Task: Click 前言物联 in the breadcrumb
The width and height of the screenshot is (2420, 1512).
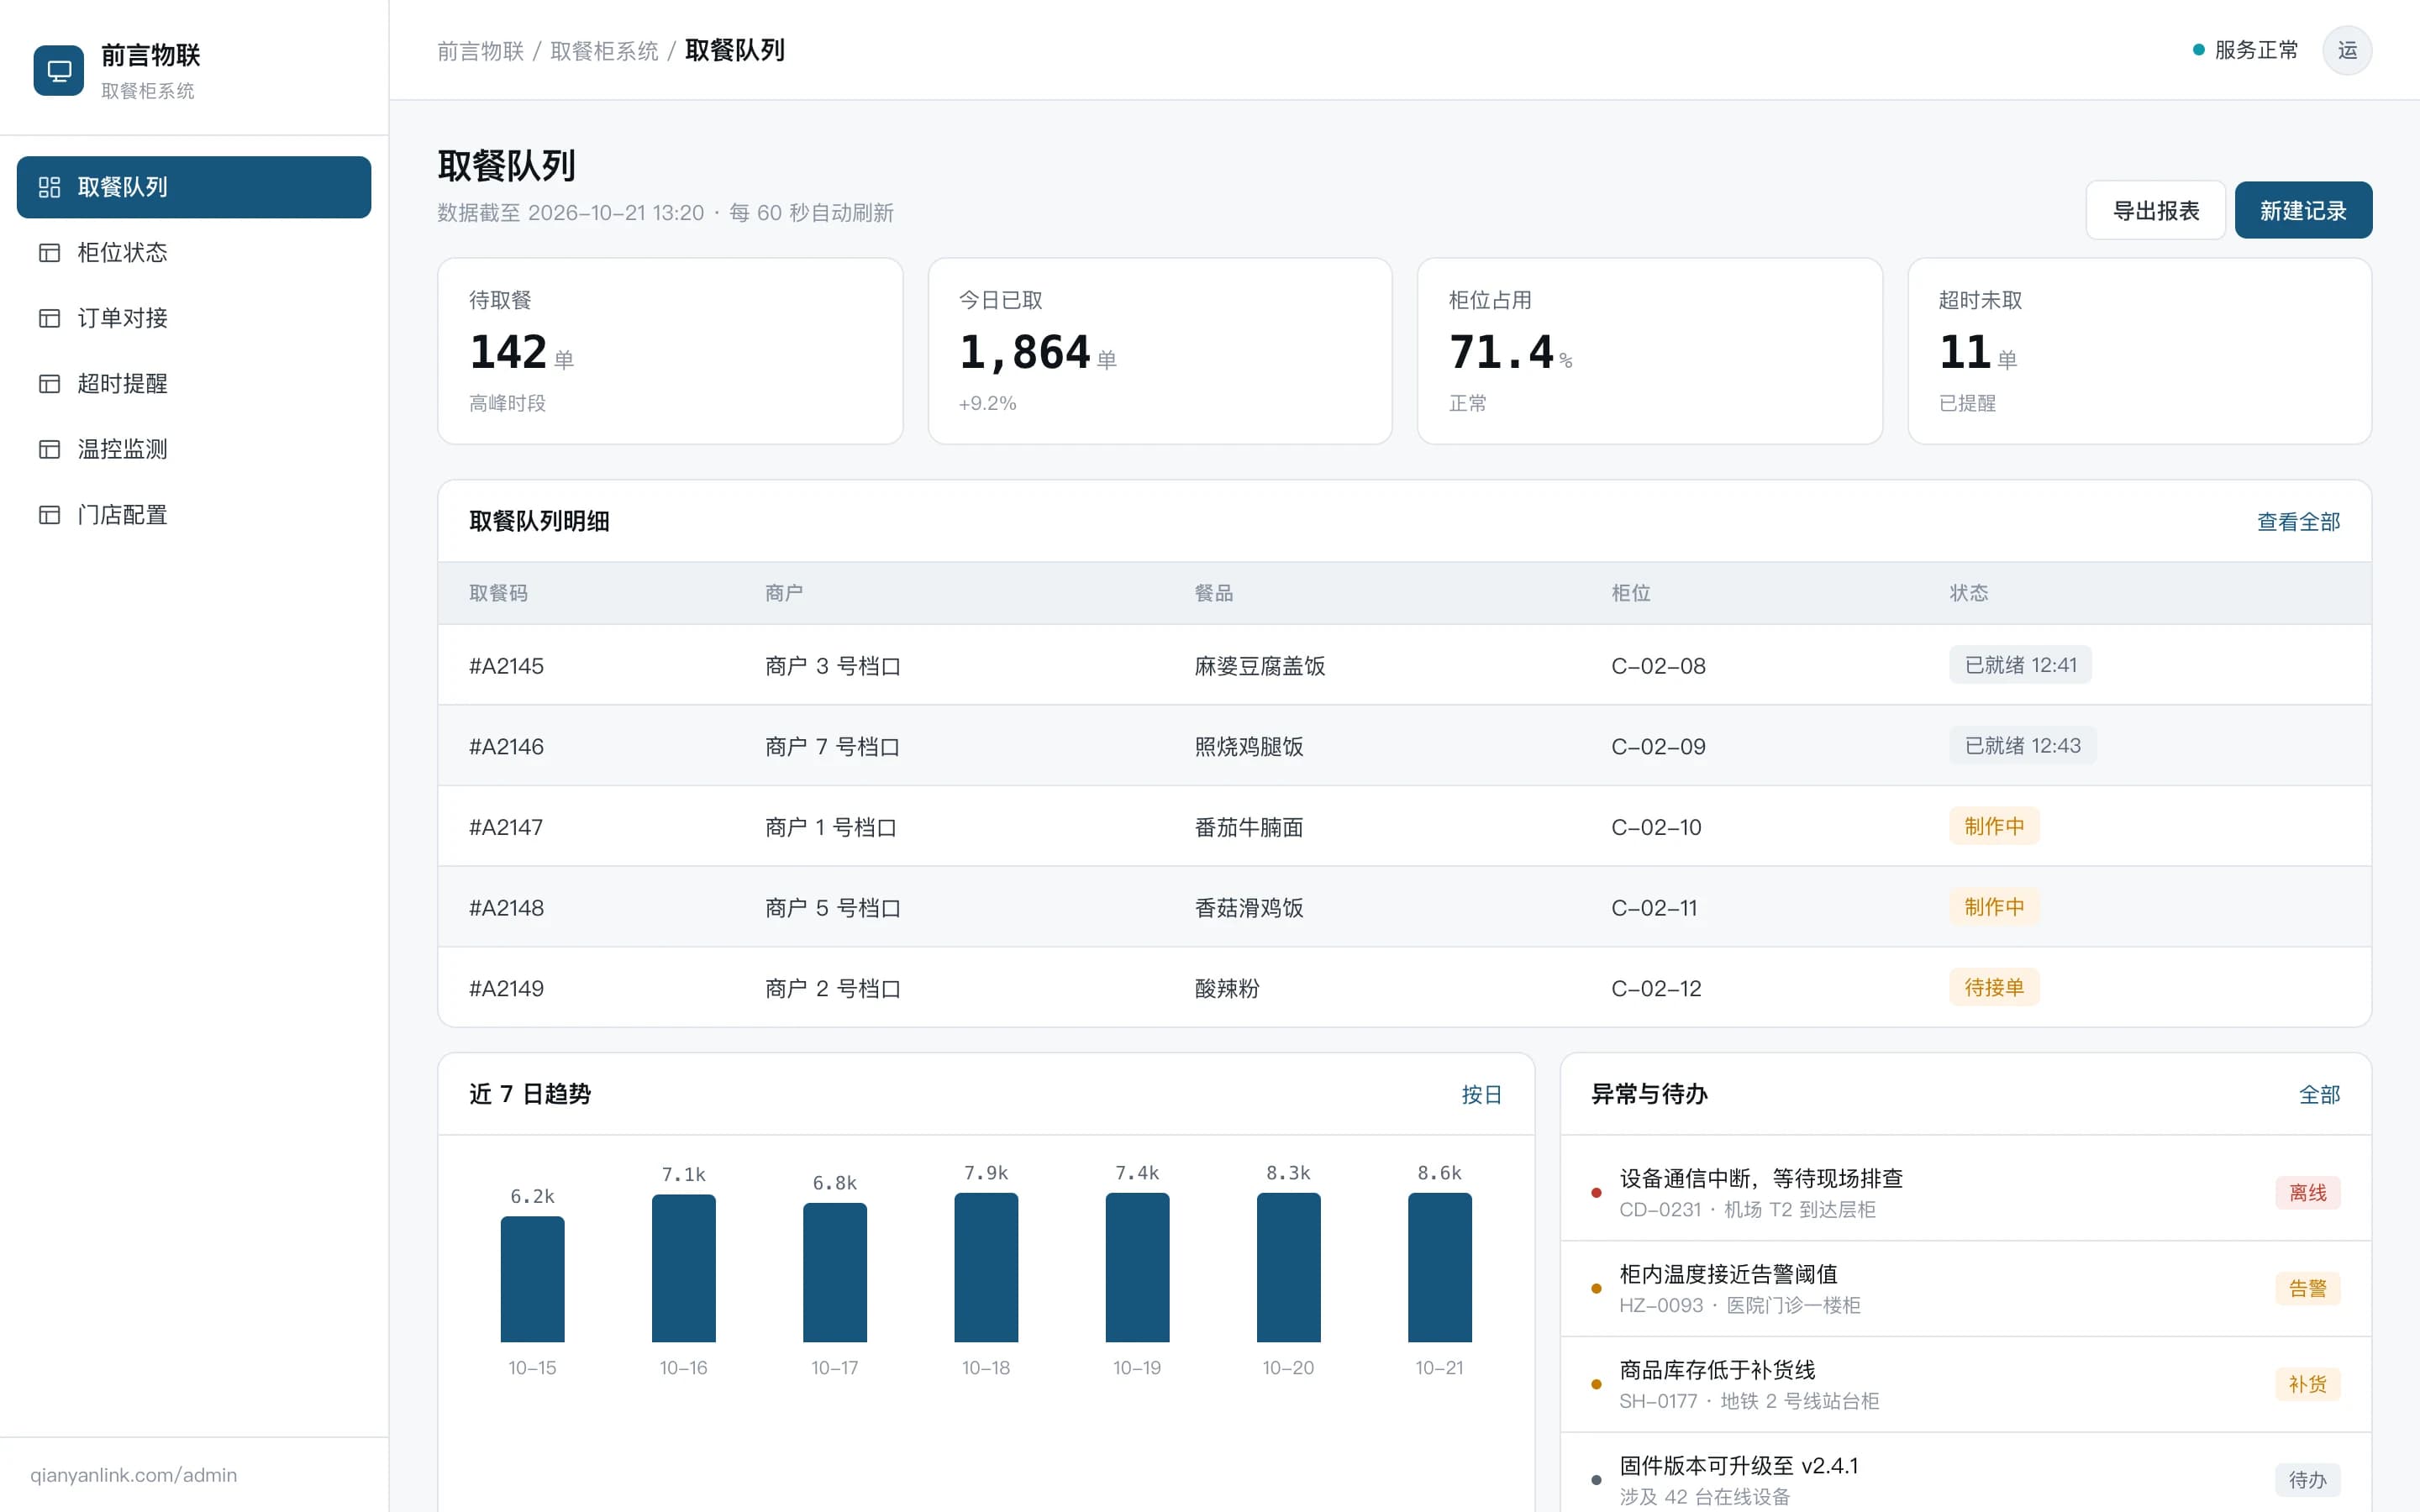Action: 480,51
